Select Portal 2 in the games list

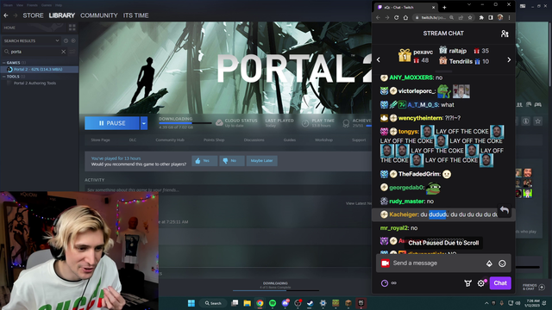click(40, 69)
